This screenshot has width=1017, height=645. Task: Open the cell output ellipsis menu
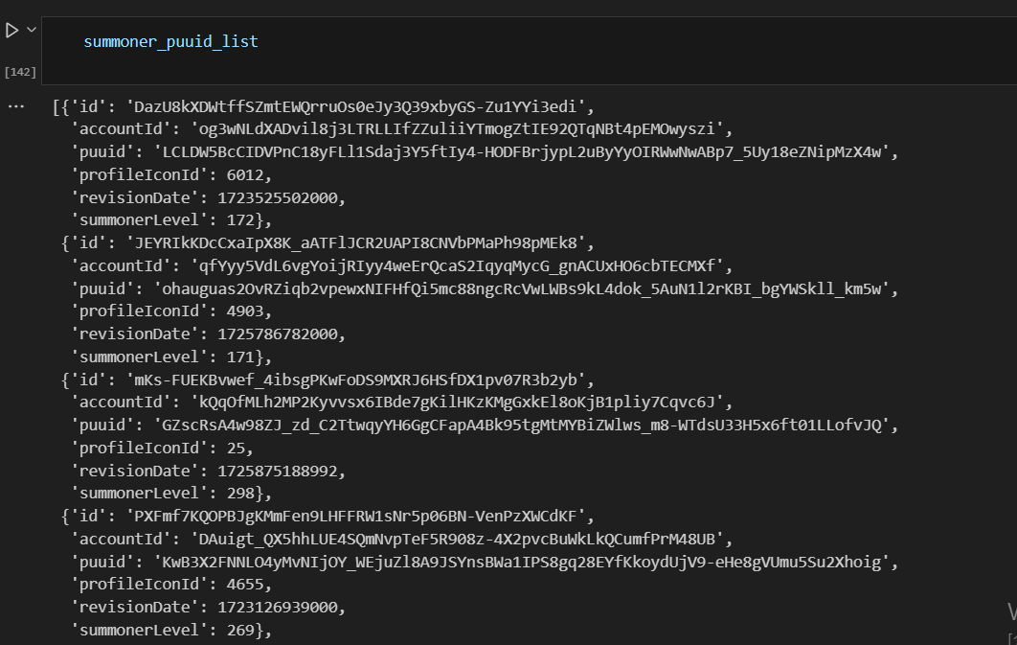pos(16,106)
